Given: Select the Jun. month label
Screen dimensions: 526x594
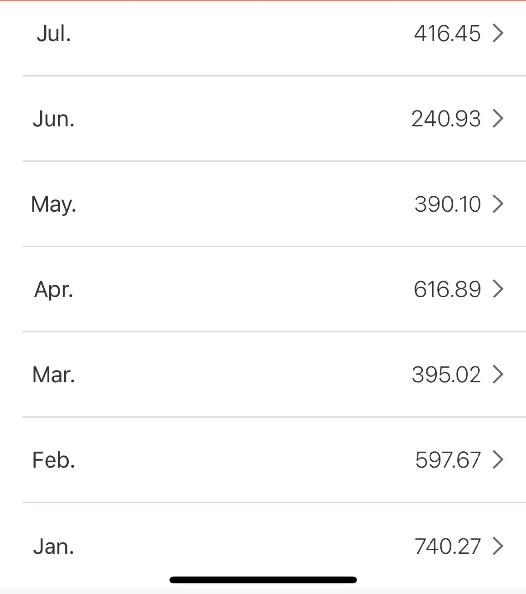Looking at the screenshot, I should tap(53, 119).
